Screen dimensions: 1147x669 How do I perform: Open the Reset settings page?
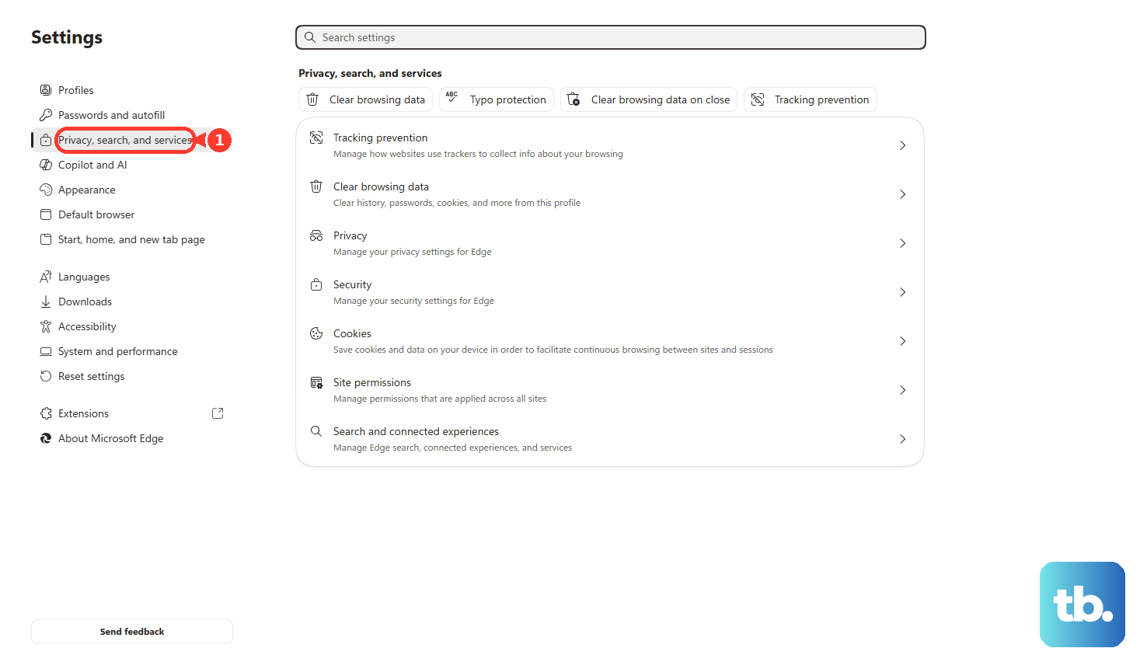(x=132, y=376)
